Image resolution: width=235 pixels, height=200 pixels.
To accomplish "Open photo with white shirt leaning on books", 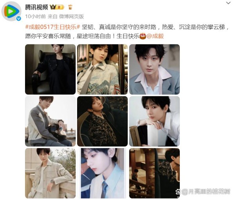I will 155,121.
